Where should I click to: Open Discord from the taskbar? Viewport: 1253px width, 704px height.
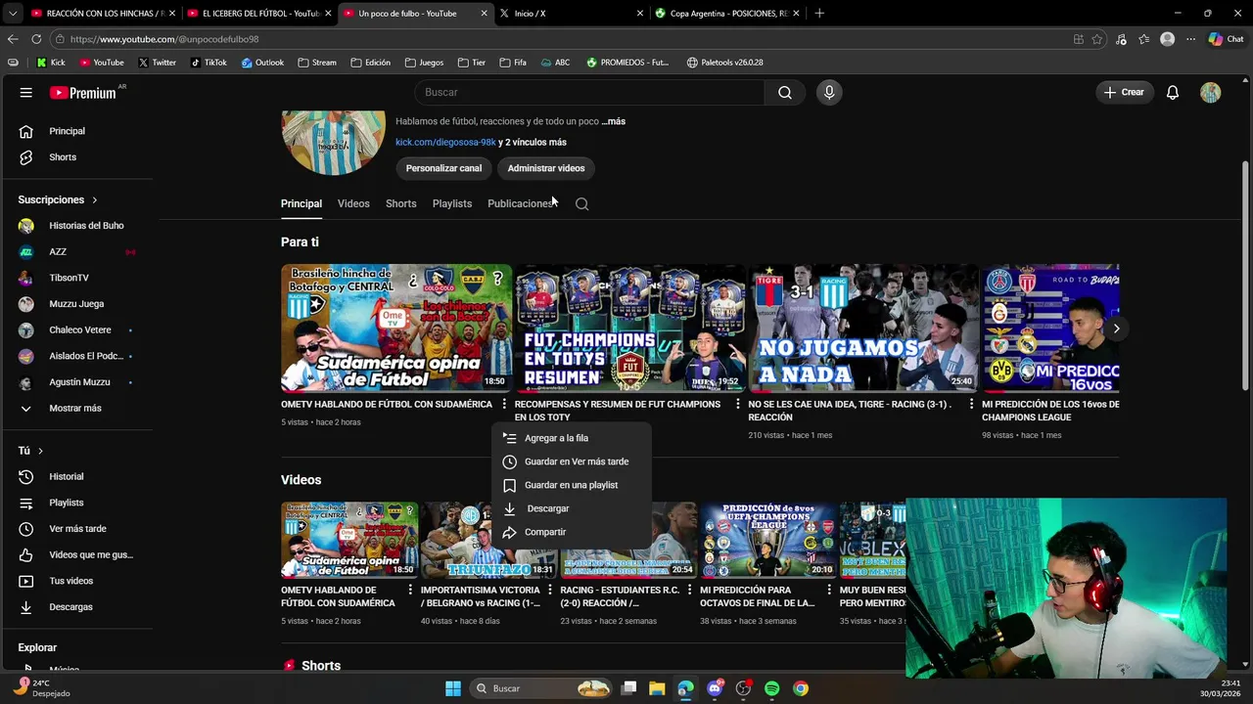coord(715,688)
